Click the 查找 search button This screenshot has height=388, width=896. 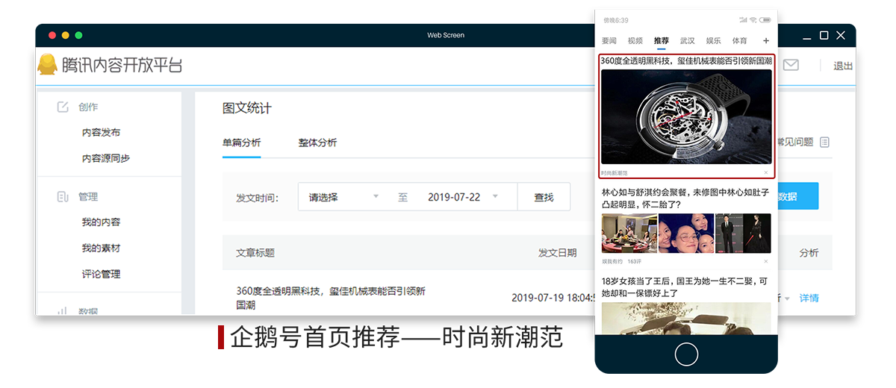click(544, 197)
